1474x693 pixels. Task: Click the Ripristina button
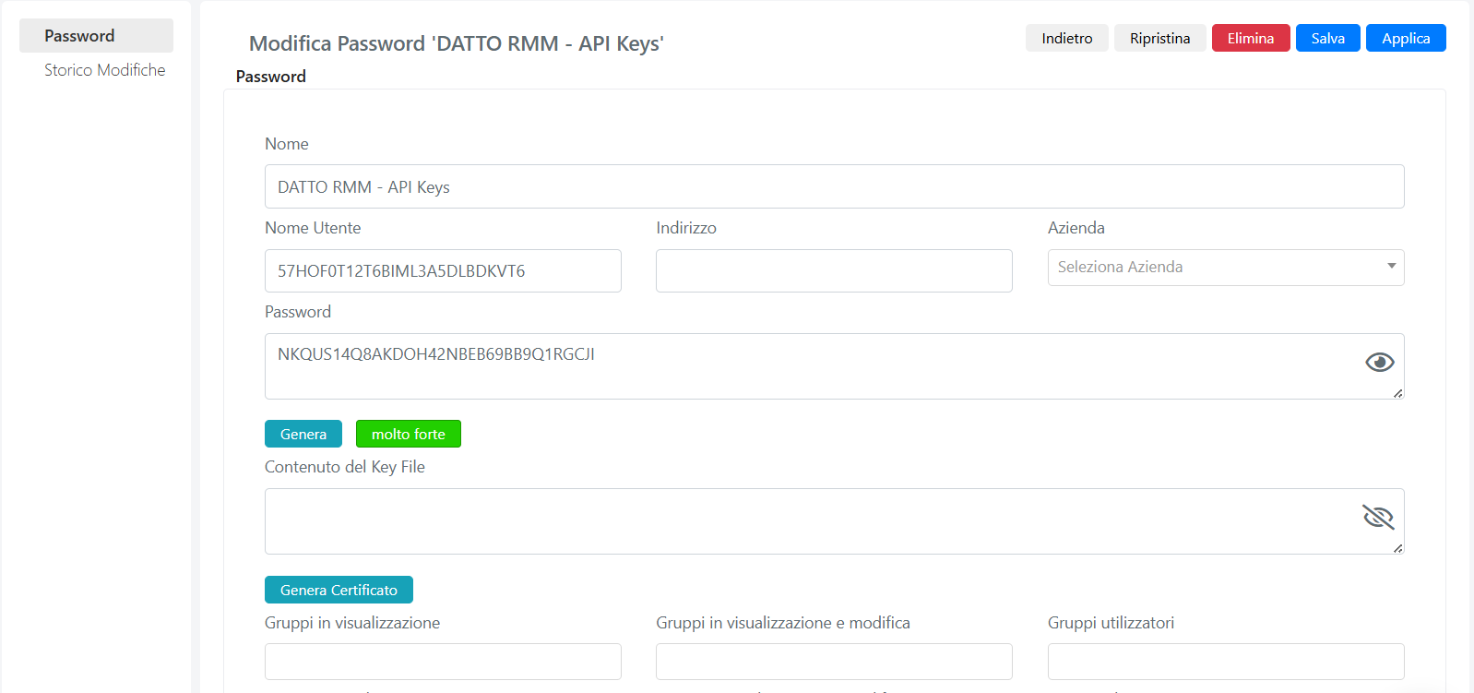pyautogui.click(x=1159, y=38)
